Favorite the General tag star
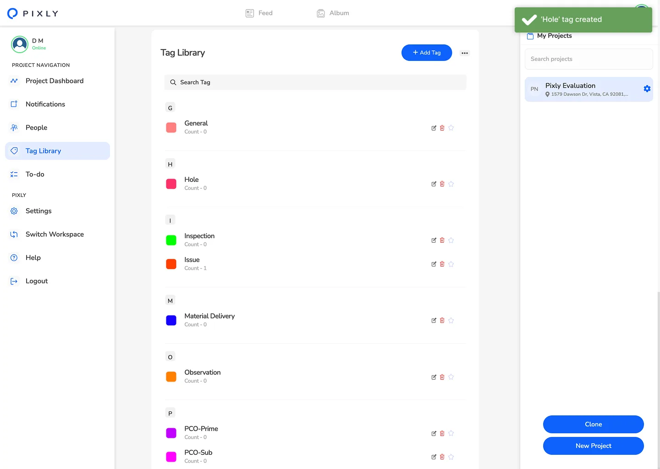The width and height of the screenshot is (660, 469). pyautogui.click(x=451, y=128)
